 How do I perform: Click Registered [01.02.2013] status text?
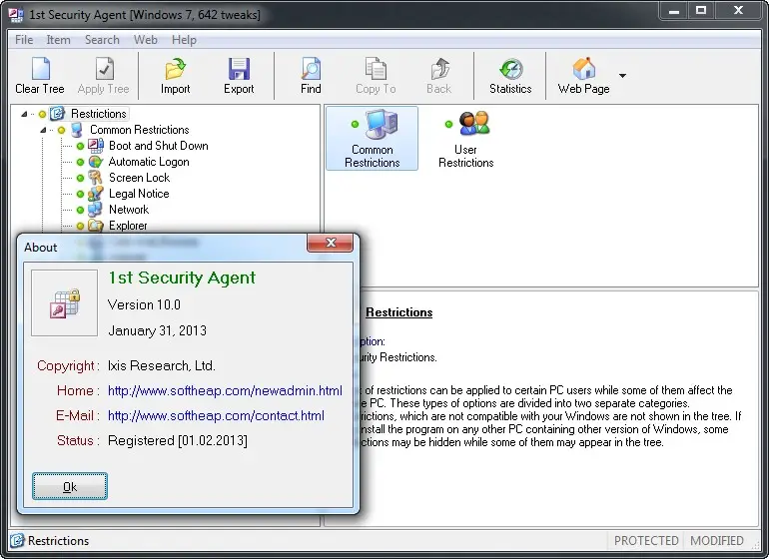pos(178,440)
